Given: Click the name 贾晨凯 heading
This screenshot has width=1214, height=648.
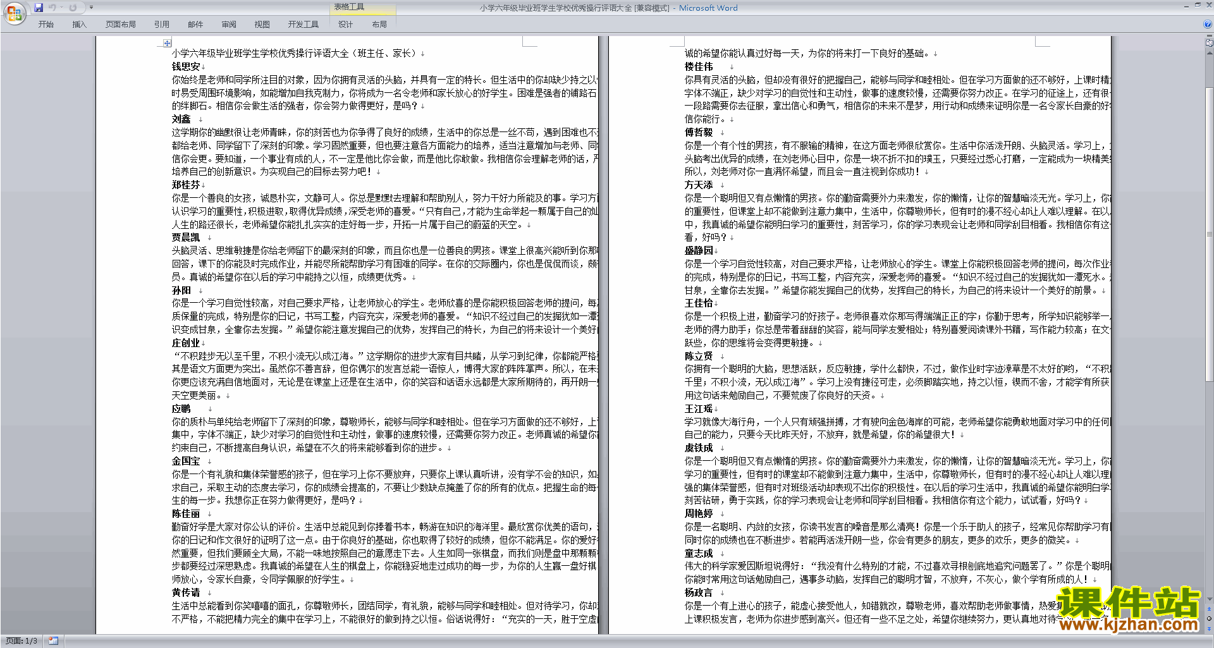Looking at the screenshot, I should coord(186,237).
